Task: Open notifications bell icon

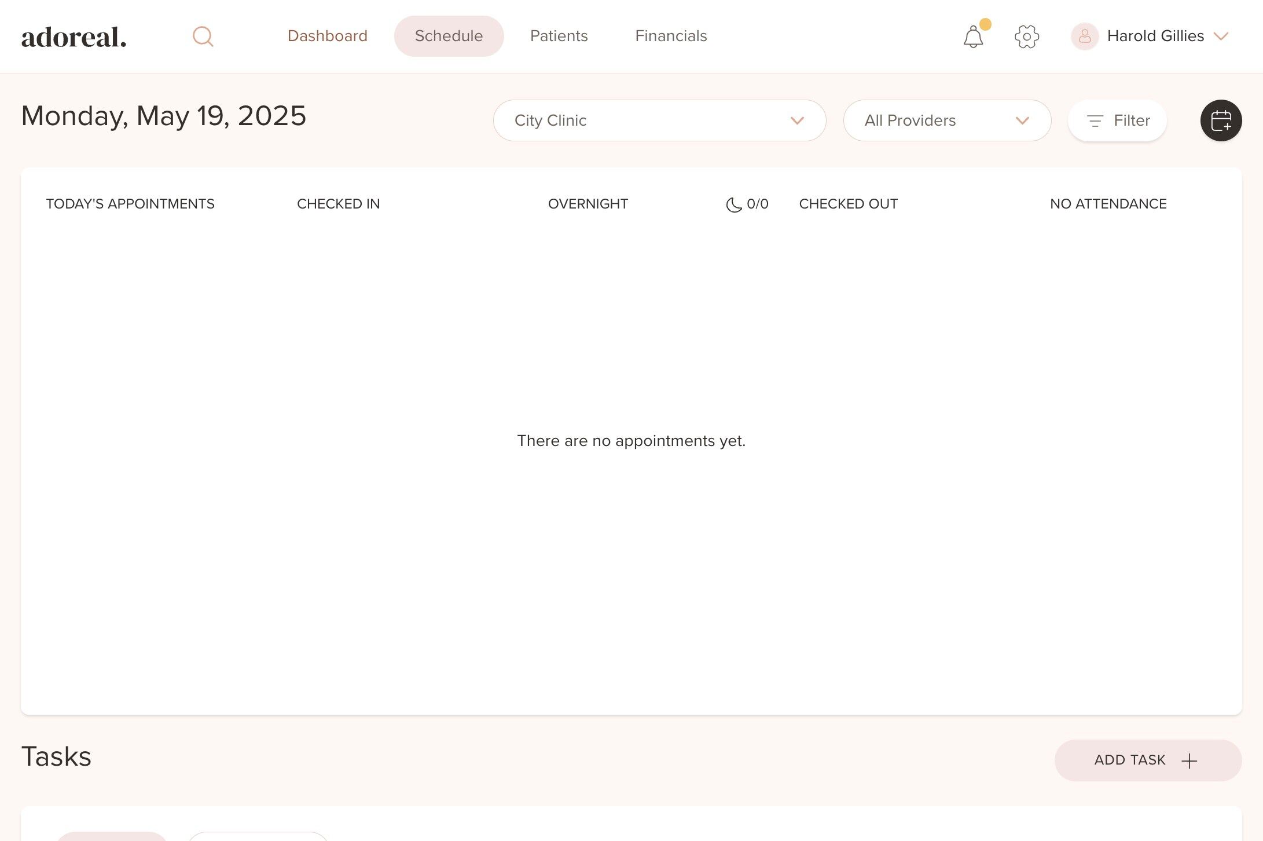Action: click(x=974, y=37)
